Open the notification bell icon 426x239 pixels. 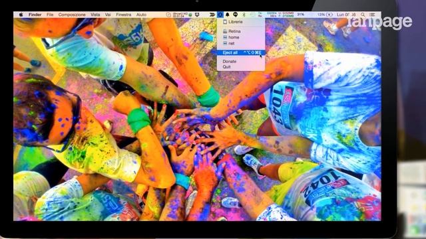pyautogui.click(x=228, y=15)
